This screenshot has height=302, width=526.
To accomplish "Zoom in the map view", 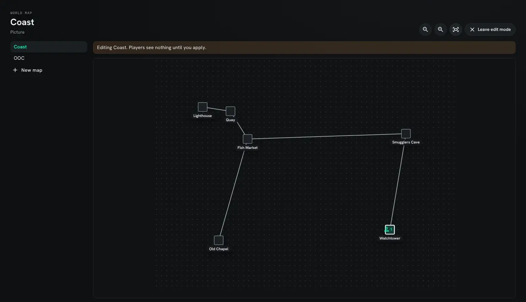I will click(441, 30).
